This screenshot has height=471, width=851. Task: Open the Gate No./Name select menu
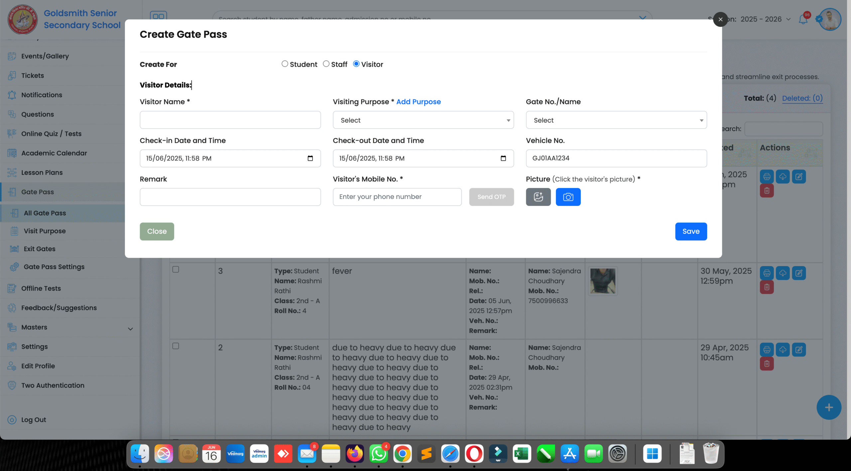tap(616, 120)
